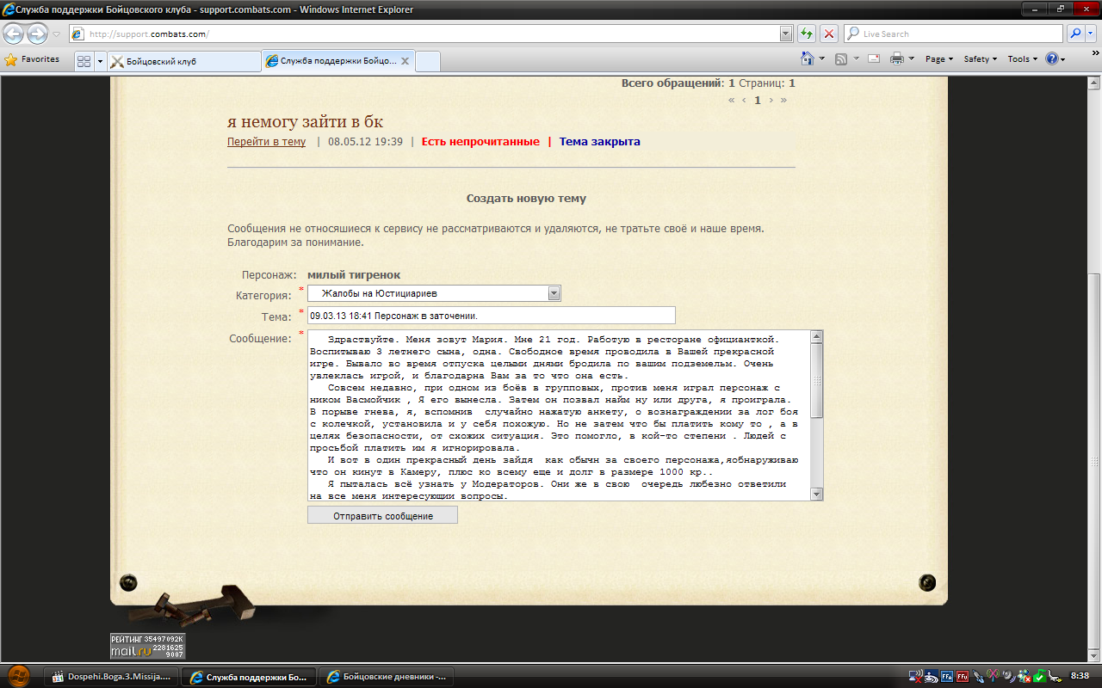Refresh the page with the green arrows icon

coord(807,34)
